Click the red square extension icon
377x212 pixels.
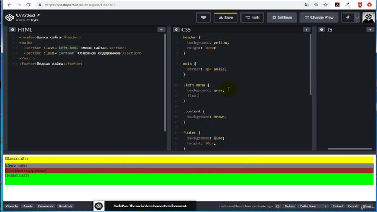(360, 5)
